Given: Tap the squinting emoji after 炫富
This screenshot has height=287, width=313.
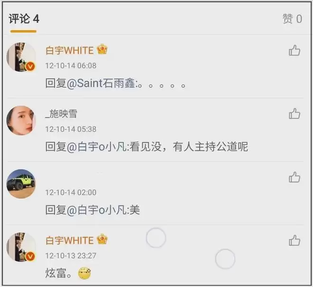Looking at the screenshot, I should (x=84, y=273).
